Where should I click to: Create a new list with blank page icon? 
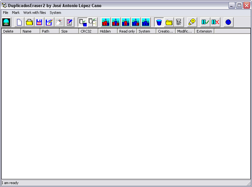19,22
